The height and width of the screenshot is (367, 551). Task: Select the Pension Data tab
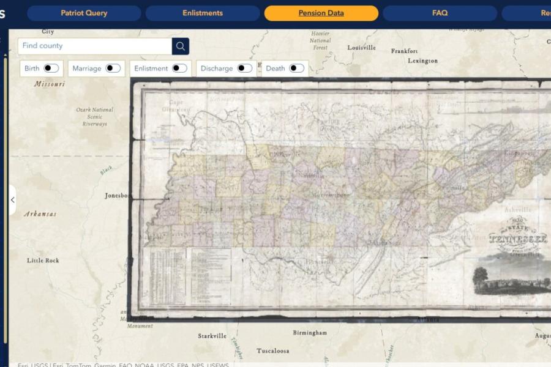point(321,13)
